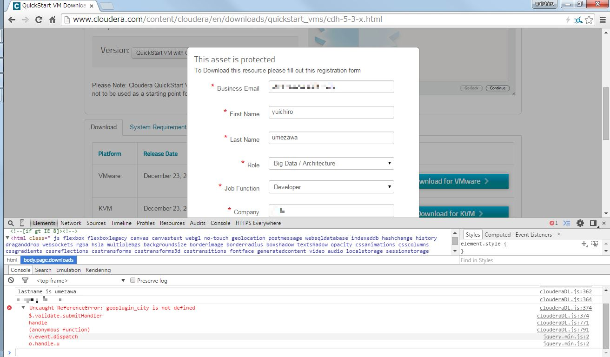Click the Continue button on page
Image resolution: width=610 pixels, height=357 pixels.
coord(497,88)
